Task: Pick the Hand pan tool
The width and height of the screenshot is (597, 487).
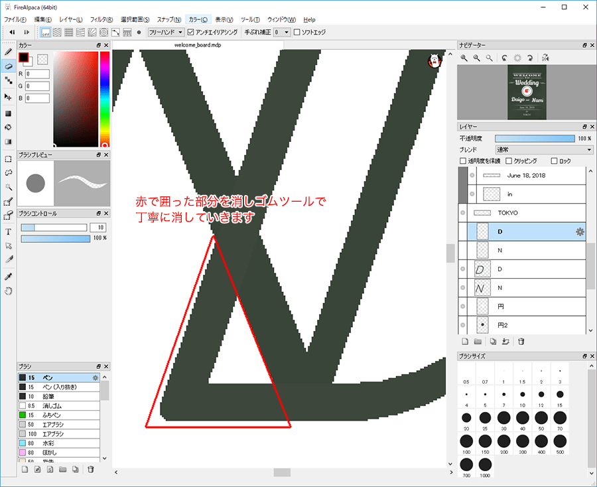Action: point(9,291)
